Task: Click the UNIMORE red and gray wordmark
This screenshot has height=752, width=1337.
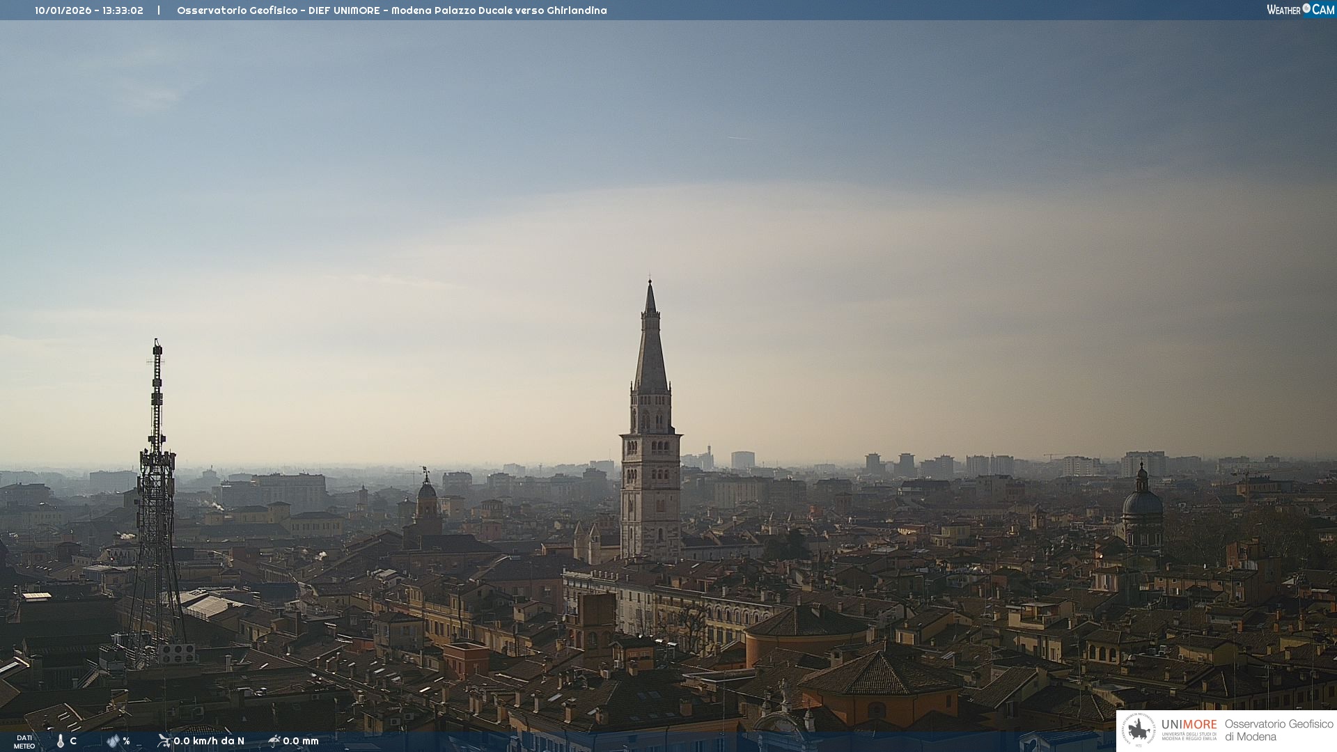Action: (1189, 724)
